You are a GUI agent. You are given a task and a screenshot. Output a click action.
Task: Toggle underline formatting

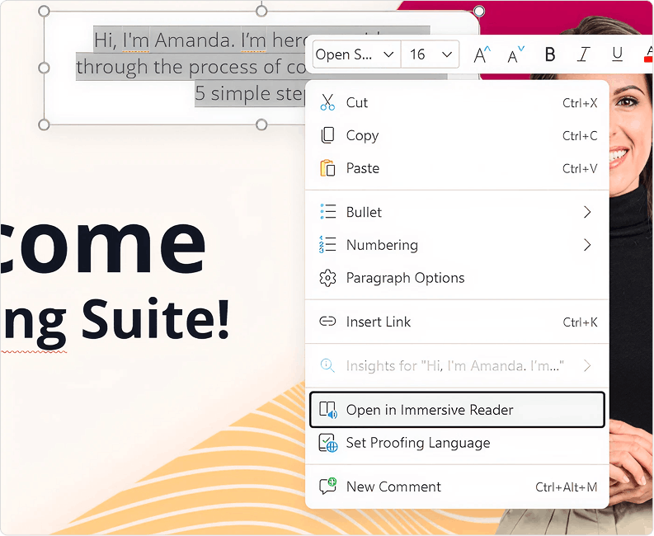(617, 54)
